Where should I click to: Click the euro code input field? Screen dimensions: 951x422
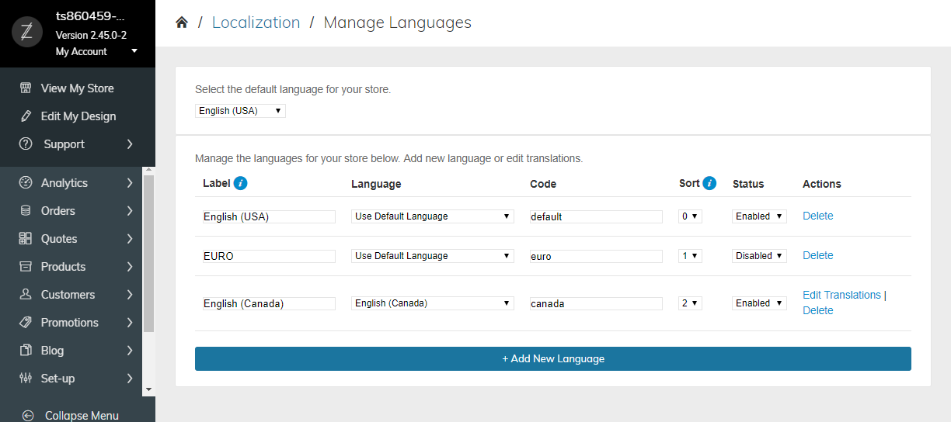point(596,256)
